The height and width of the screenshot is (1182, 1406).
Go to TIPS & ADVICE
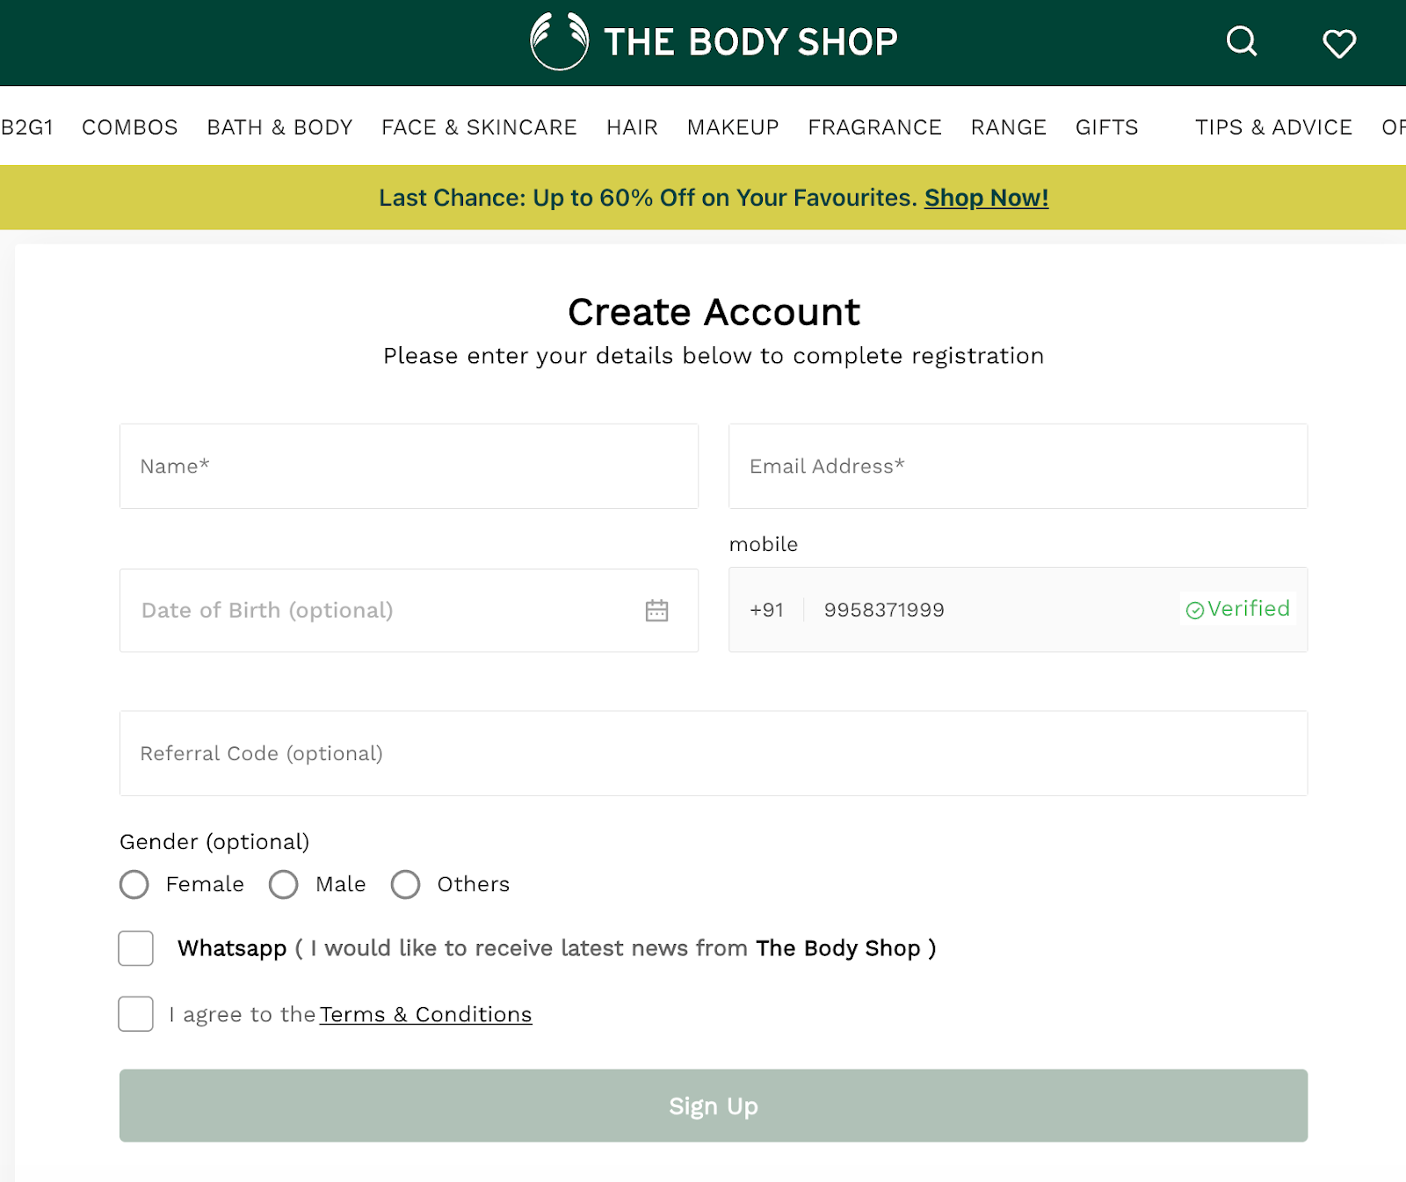(1273, 127)
